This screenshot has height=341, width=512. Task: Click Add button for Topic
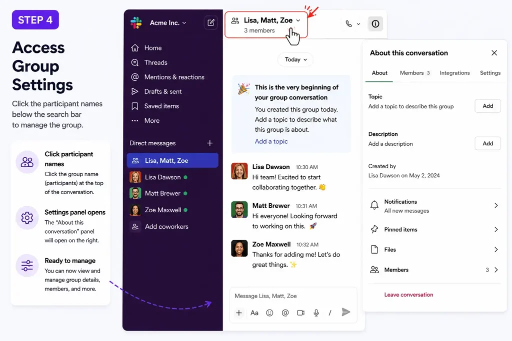(487, 106)
